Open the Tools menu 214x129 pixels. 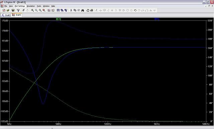click(39, 6)
